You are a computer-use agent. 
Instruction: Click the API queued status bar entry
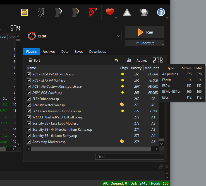pyautogui.click(x=136, y=183)
